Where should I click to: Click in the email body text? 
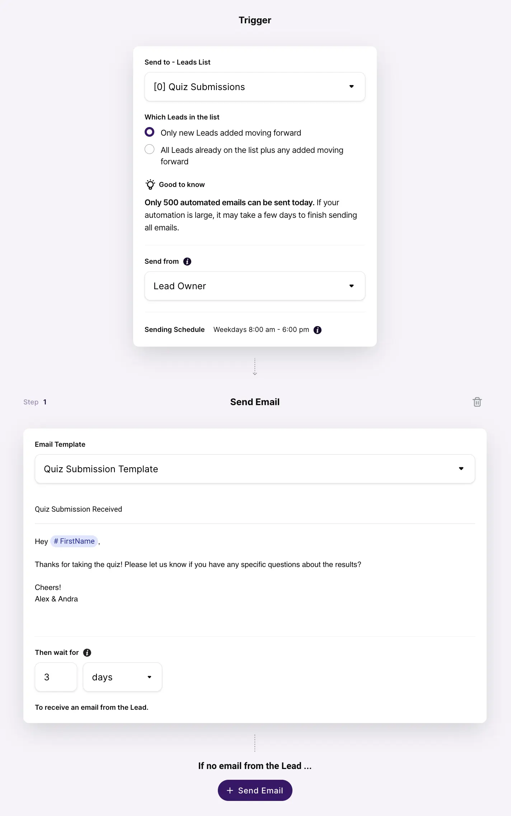tap(198, 564)
